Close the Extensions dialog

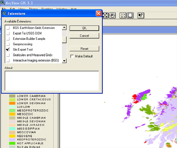click(99, 14)
